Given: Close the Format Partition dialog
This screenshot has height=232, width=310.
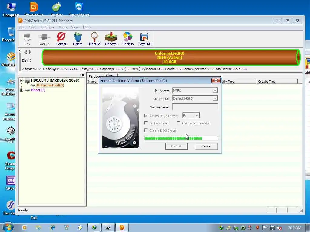Looking at the screenshot, I should (216, 80).
